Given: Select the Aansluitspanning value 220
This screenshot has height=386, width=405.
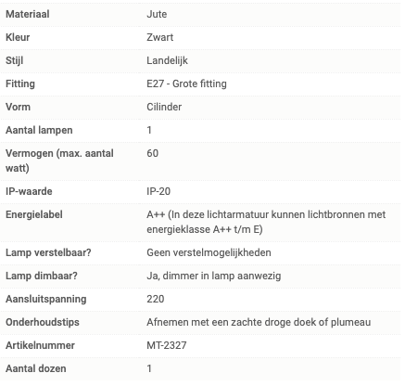Looking at the screenshot, I should pos(156,299).
